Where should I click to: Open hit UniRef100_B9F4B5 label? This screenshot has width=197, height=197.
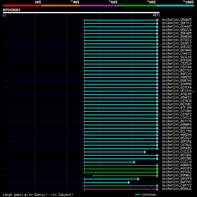pos(177,33)
